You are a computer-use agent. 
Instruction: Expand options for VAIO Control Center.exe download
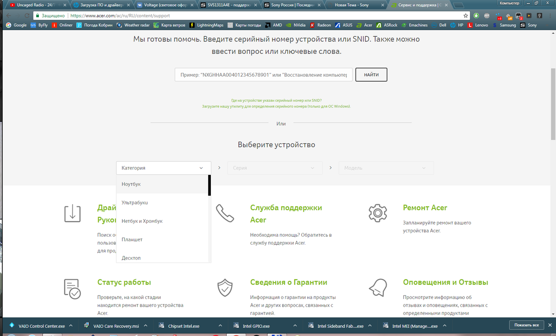pos(71,326)
